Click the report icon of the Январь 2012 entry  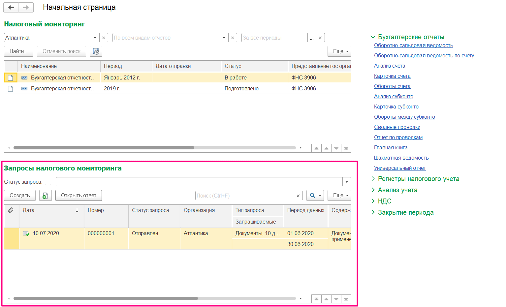point(24,77)
